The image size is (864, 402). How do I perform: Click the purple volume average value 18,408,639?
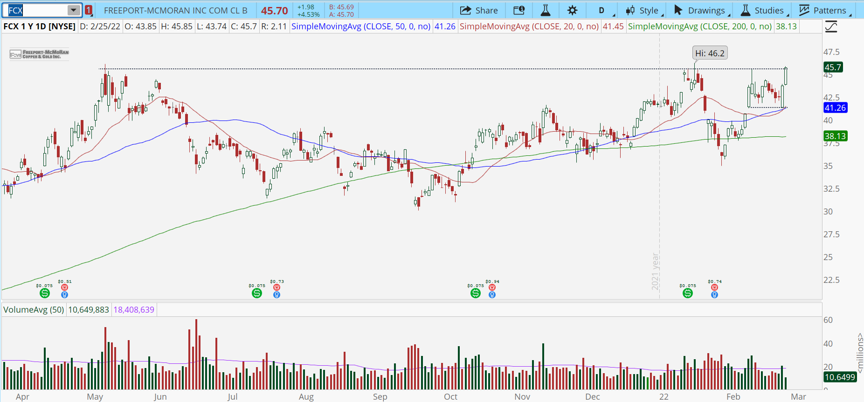coord(134,309)
